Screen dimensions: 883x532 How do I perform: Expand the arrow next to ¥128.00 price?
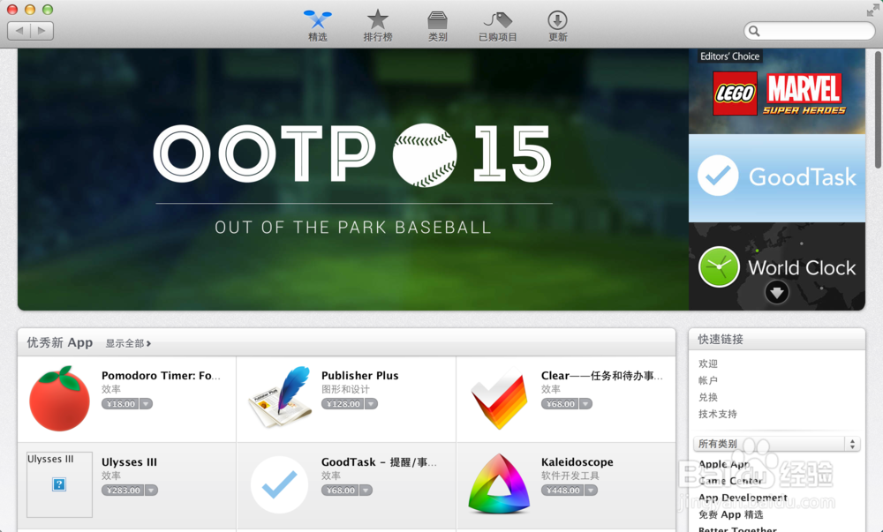coord(371,404)
